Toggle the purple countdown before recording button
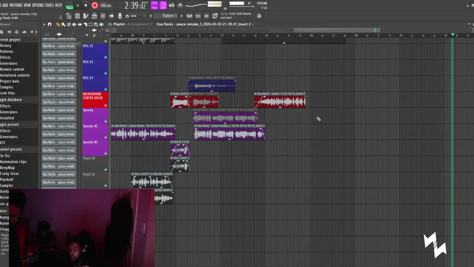This screenshot has width=474, height=267. [x=163, y=5]
